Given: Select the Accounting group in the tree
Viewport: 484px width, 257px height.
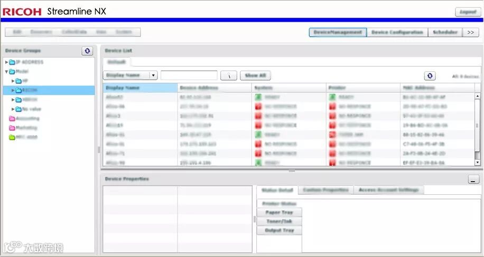Looking at the screenshot, I should point(28,119).
